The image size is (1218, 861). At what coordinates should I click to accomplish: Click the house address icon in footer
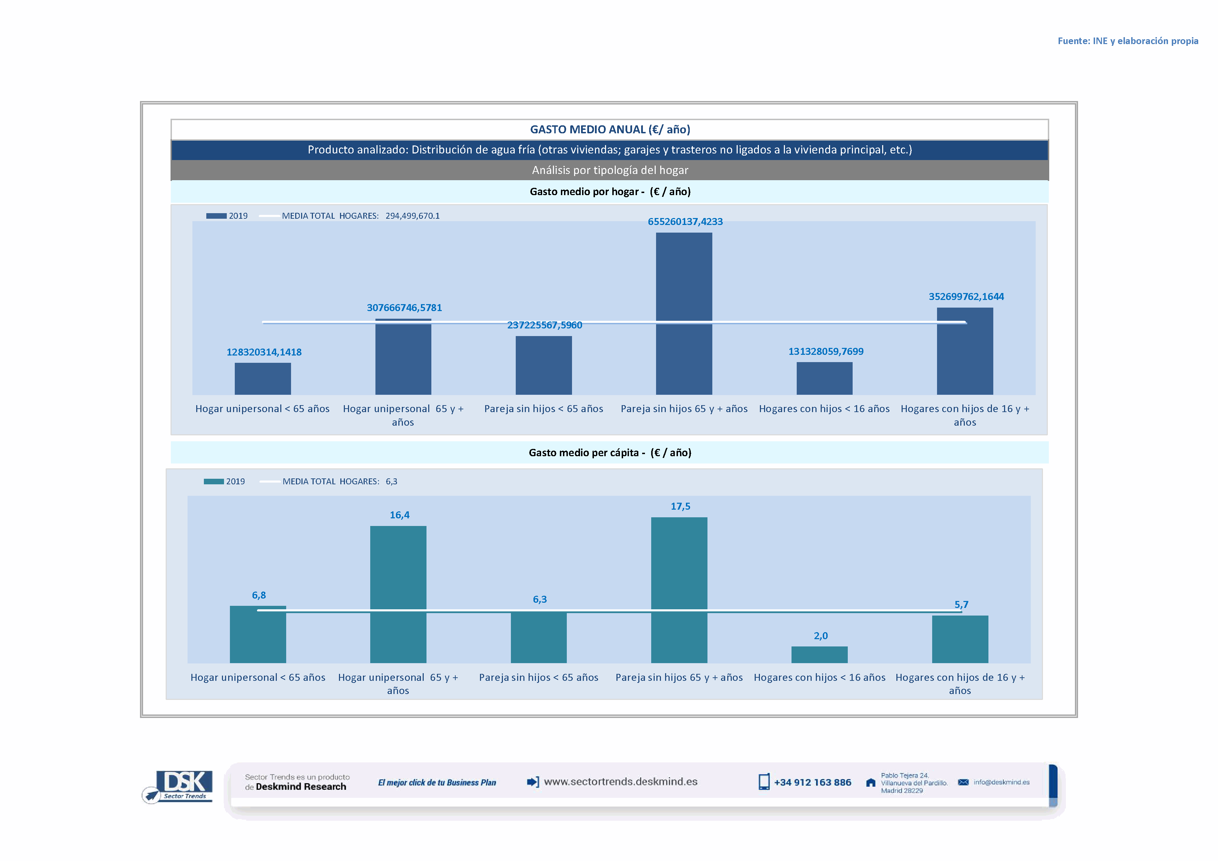point(871,783)
